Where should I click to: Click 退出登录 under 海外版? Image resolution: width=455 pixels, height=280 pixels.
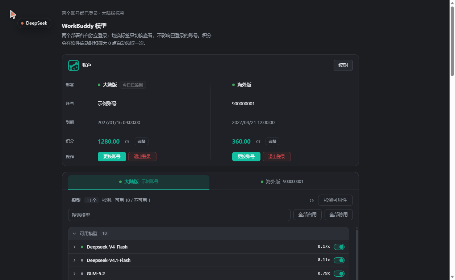pos(277,157)
